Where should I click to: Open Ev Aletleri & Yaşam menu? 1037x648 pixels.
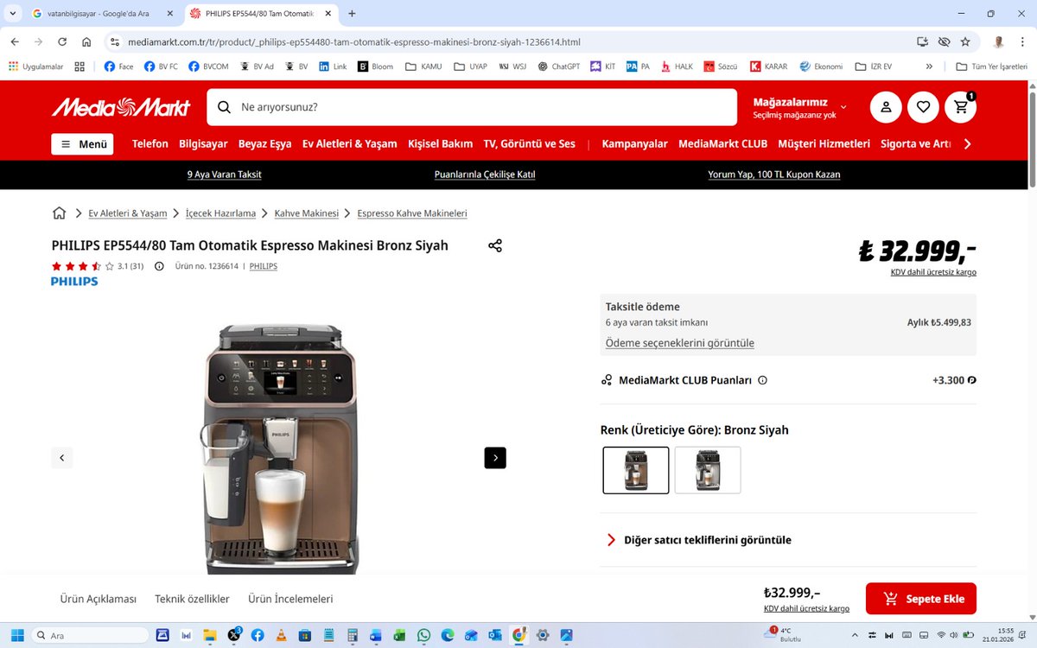point(350,144)
